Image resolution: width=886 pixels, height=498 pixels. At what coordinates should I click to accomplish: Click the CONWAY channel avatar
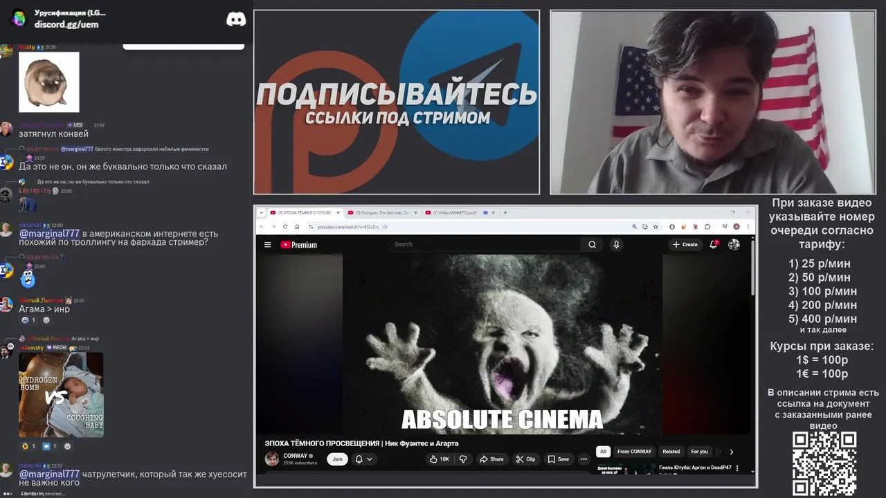272,459
